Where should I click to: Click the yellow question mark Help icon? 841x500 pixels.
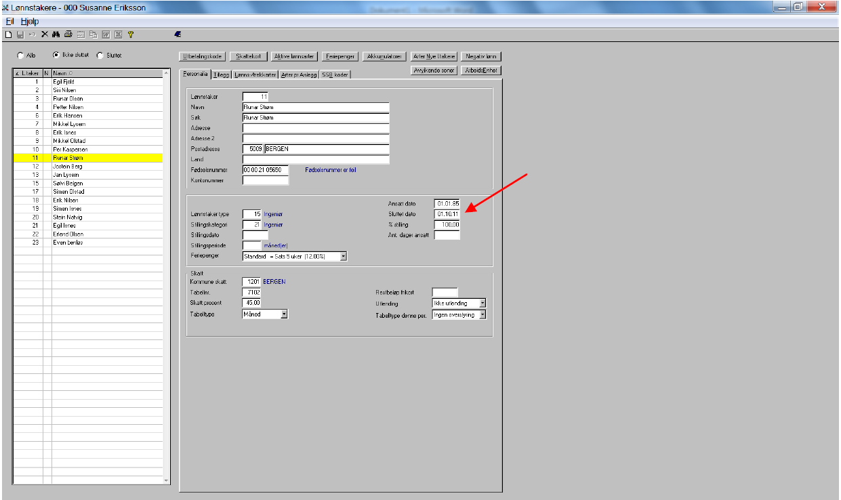coord(130,34)
